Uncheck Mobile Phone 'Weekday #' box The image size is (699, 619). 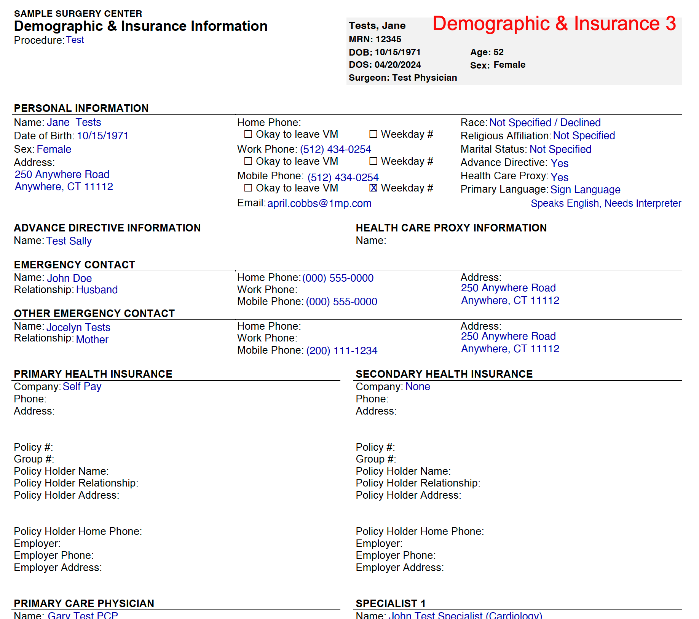point(373,188)
